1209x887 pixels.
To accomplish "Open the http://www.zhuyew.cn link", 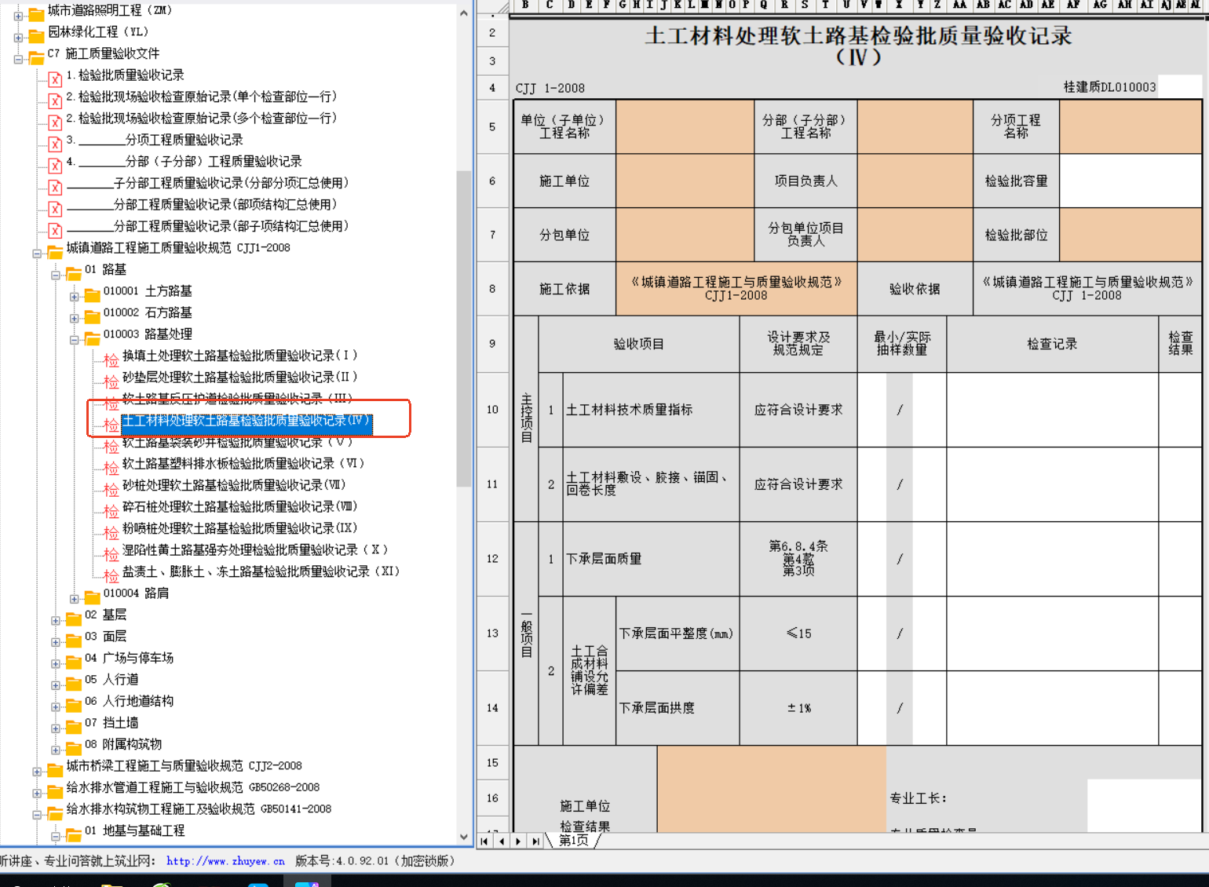I will [x=225, y=861].
